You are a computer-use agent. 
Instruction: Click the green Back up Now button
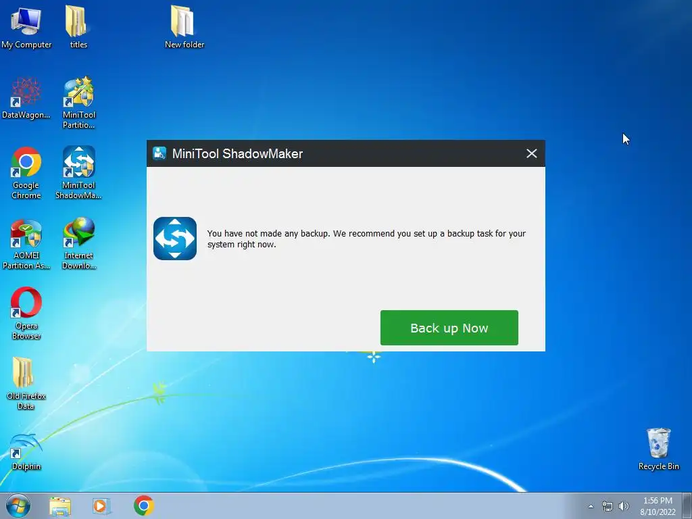(449, 328)
